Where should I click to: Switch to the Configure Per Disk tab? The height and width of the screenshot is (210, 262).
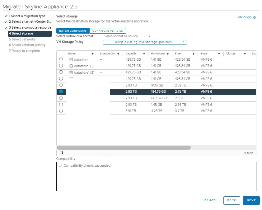click(x=107, y=31)
